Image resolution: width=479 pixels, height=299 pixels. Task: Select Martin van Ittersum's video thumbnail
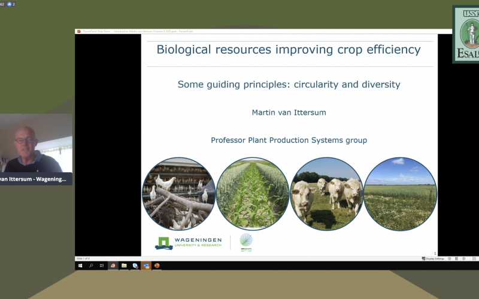(x=36, y=143)
